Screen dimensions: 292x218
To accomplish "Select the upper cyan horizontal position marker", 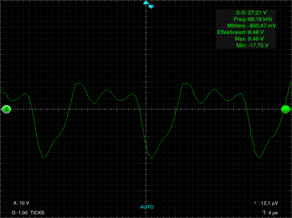I will coord(146,3).
